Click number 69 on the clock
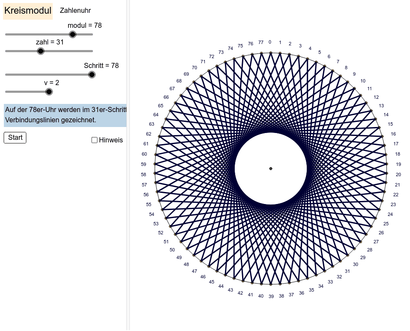This screenshot has height=331, width=410. tap(186, 74)
